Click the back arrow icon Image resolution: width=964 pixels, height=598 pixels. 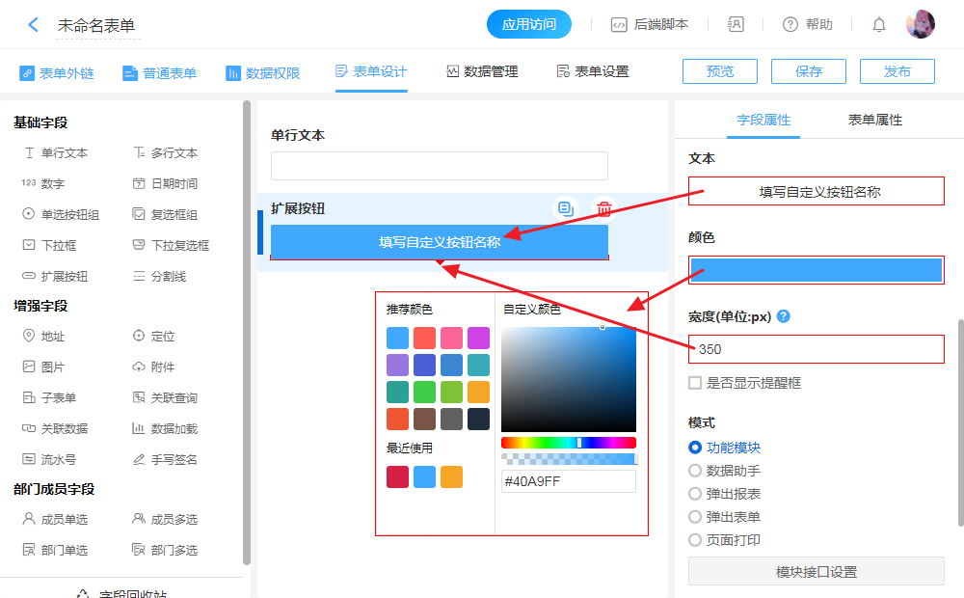[x=33, y=25]
